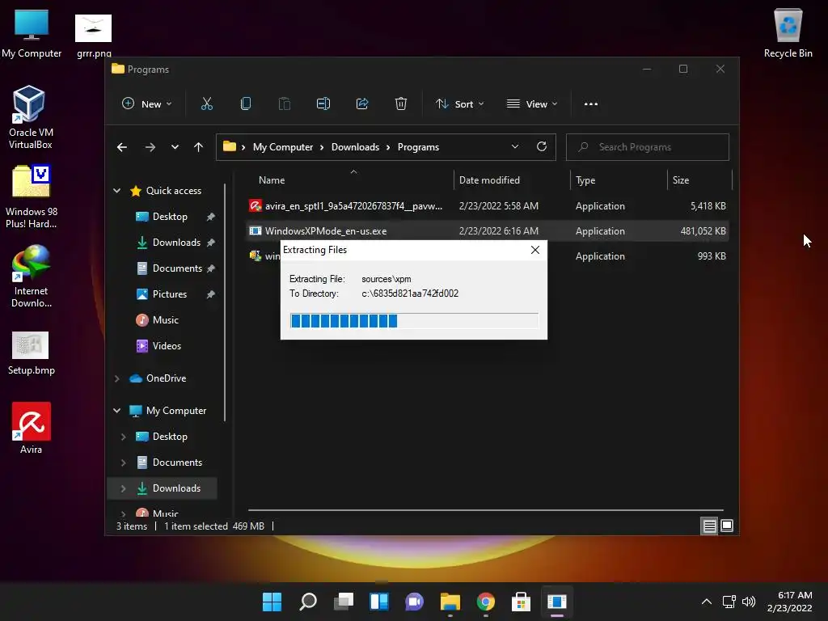Screen dimensions: 828x621
Task: Click the network tray icon
Action: pos(729,602)
